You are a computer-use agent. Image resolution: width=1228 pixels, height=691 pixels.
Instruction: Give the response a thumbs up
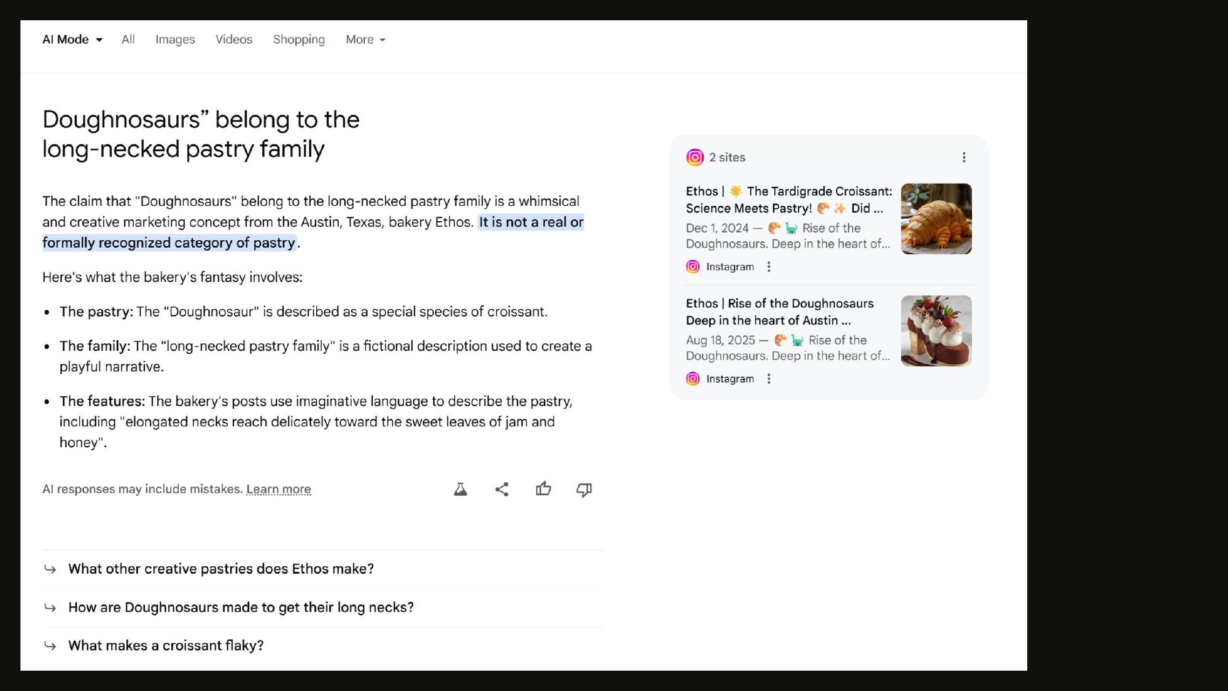click(543, 490)
